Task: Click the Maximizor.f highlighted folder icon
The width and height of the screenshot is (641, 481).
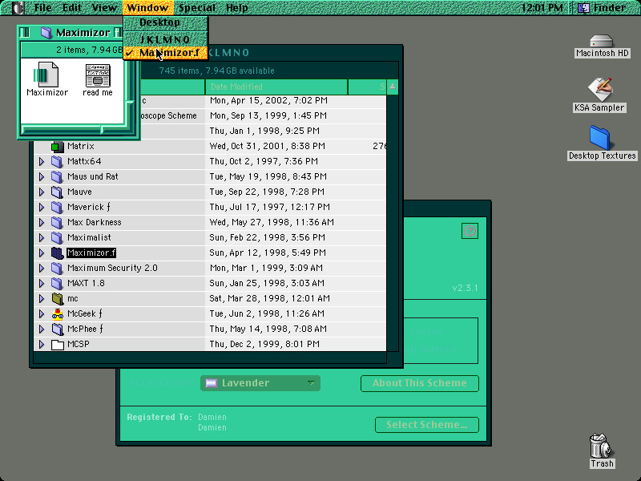Action: click(x=57, y=253)
